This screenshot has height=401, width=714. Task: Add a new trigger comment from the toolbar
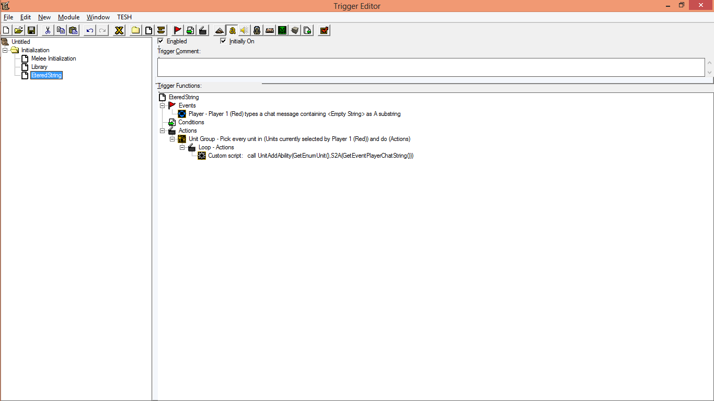[x=161, y=30]
